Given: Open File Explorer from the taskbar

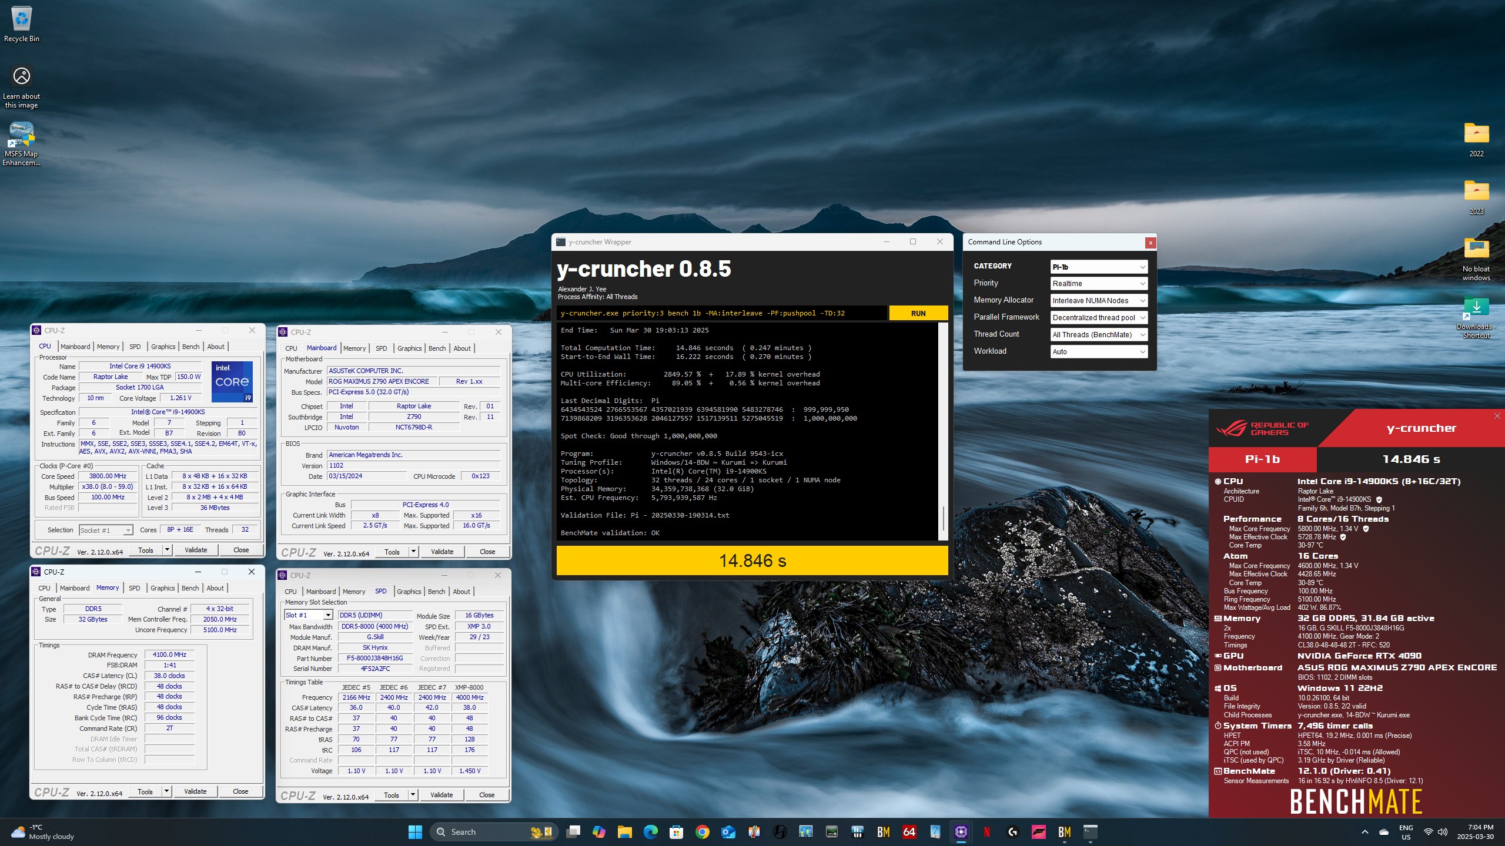Looking at the screenshot, I should pos(625,832).
